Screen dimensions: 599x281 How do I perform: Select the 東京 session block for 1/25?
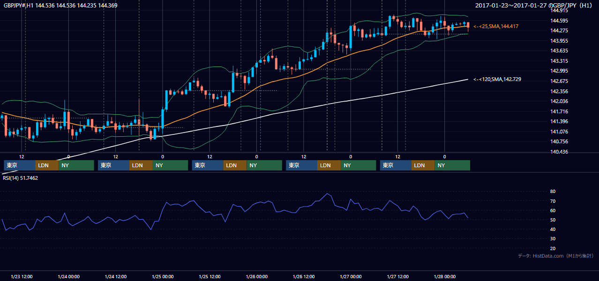208,165
